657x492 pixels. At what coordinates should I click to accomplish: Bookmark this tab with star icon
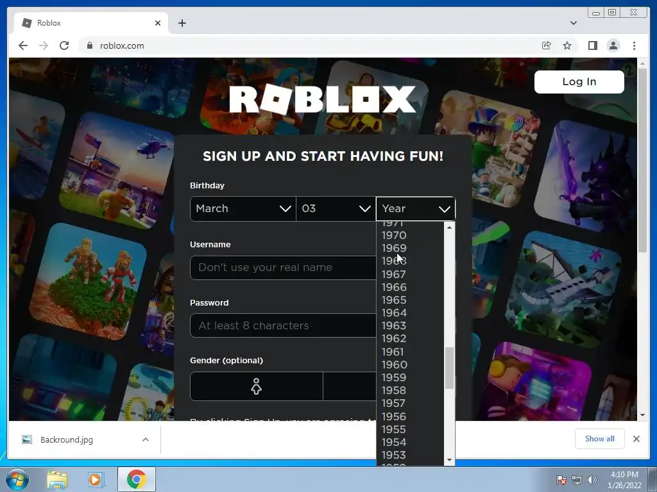pos(567,45)
